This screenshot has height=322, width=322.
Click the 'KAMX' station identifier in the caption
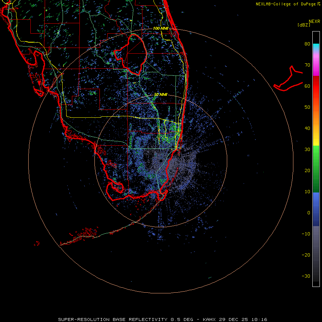tap(210, 319)
